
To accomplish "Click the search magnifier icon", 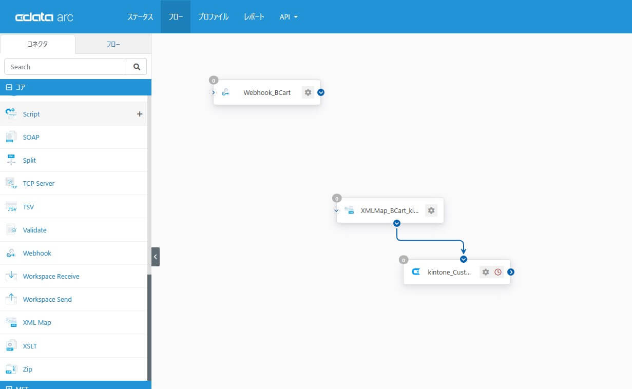I will click(136, 67).
